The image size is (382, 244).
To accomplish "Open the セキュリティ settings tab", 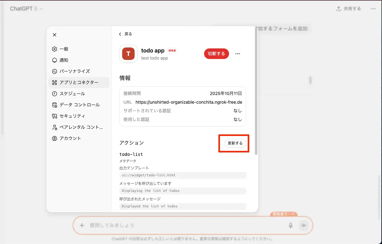I will coord(79,116).
